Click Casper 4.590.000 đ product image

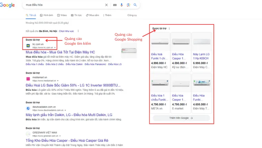coord(181,42)
